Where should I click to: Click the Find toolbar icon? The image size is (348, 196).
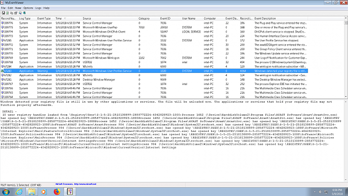click(20, 13)
